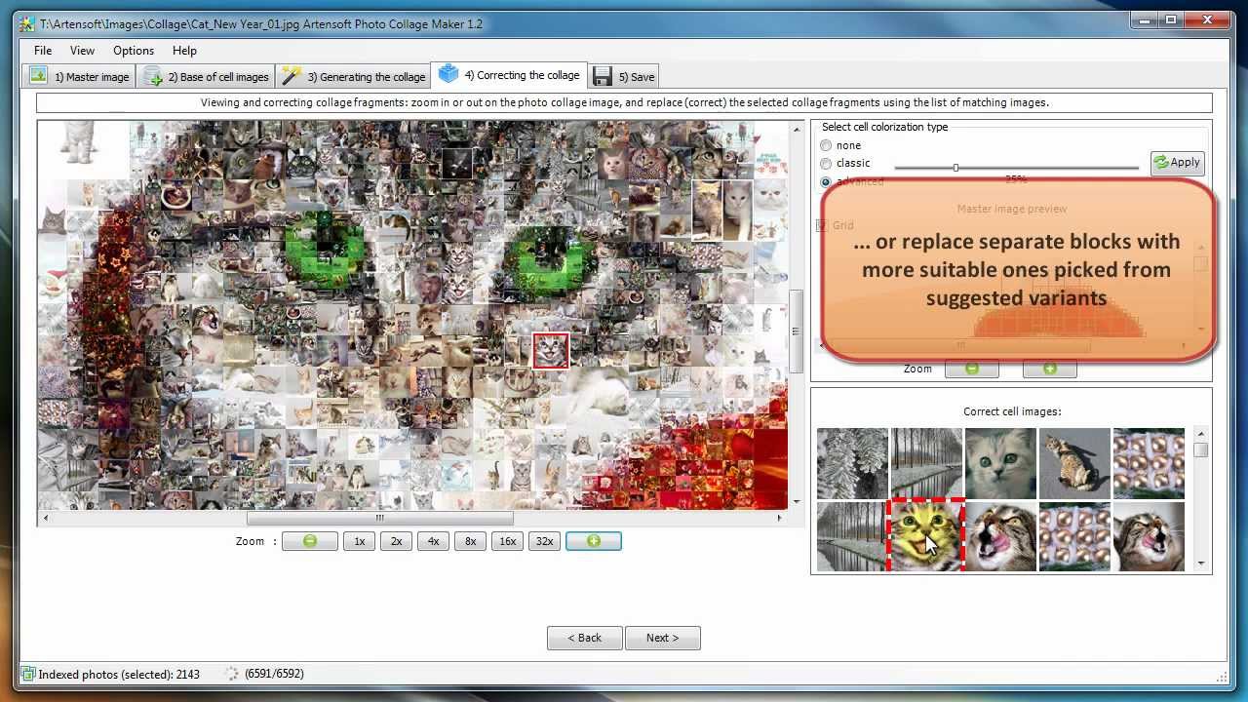Set collage zoom to 4x

click(x=434, y=541)
